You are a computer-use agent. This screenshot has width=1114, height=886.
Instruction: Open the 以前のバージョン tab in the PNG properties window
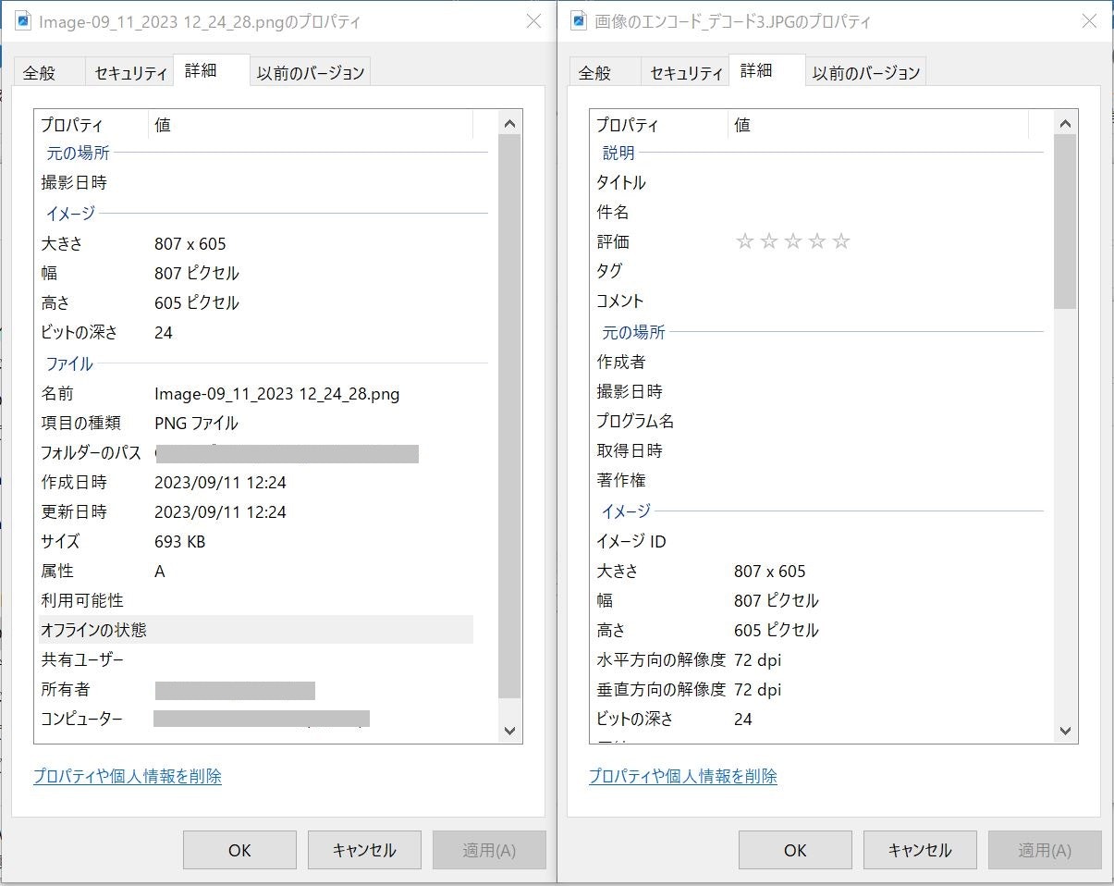click(x=311, y=73)
